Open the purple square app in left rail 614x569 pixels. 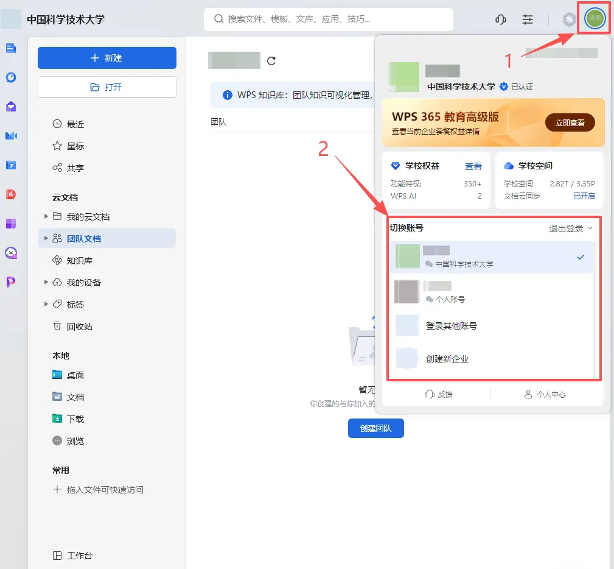[x=11, y=224]
